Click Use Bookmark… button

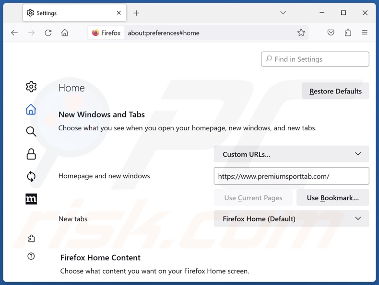click(332, 198)
